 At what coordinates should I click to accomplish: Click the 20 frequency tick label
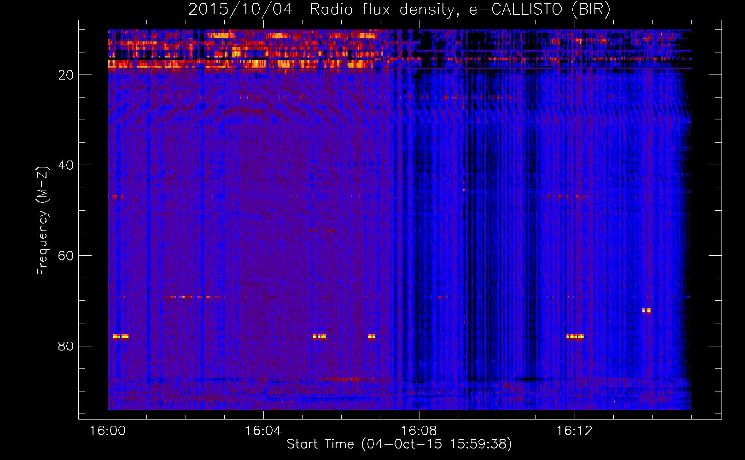click(66, 75)
